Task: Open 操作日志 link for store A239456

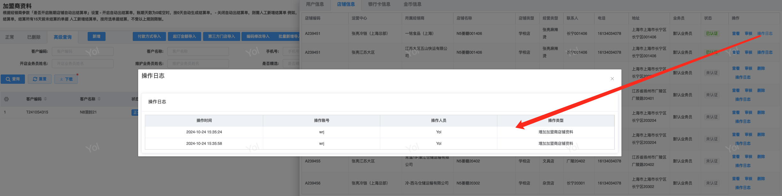Action: (x=743, y=188)
